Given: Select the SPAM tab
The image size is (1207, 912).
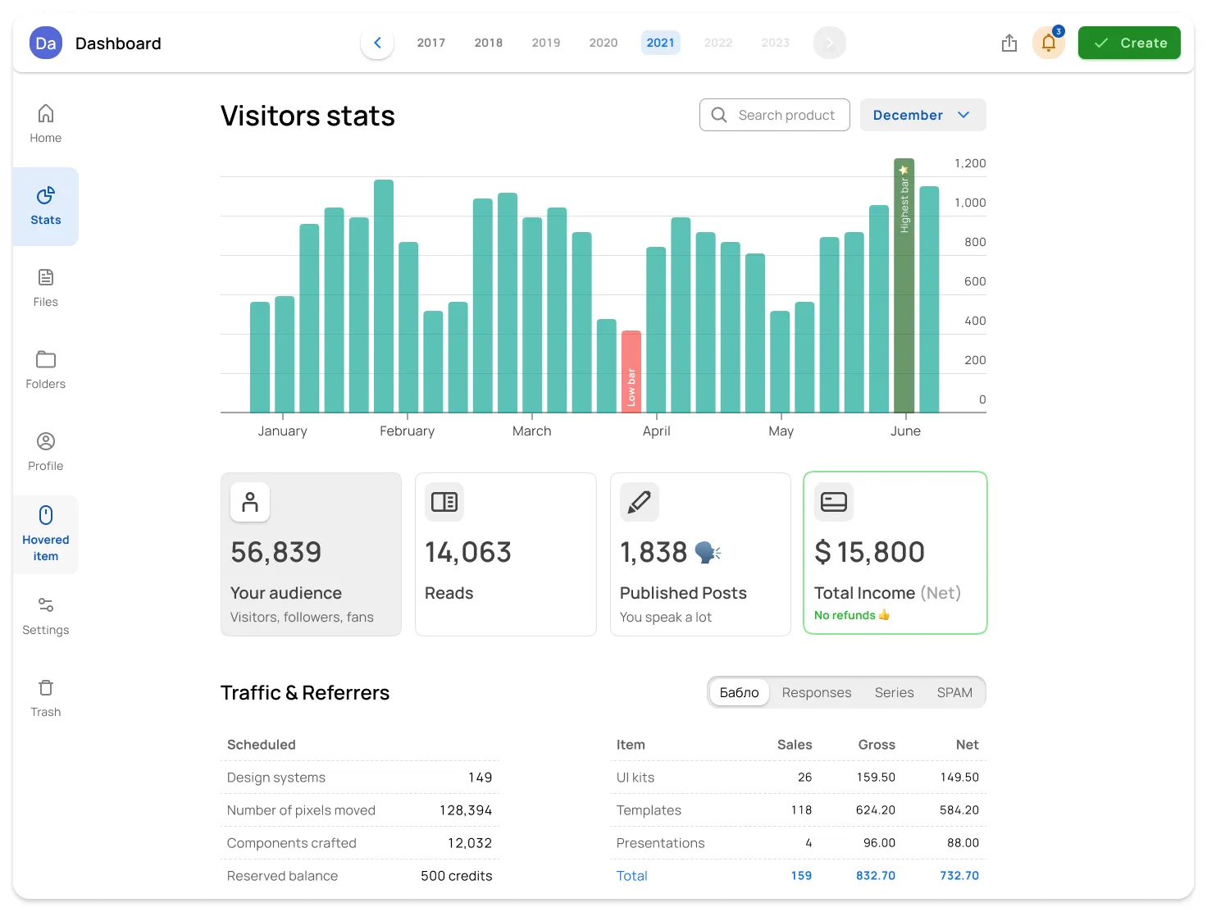Looking at the screenshot, I should click(x=954, y=693).
